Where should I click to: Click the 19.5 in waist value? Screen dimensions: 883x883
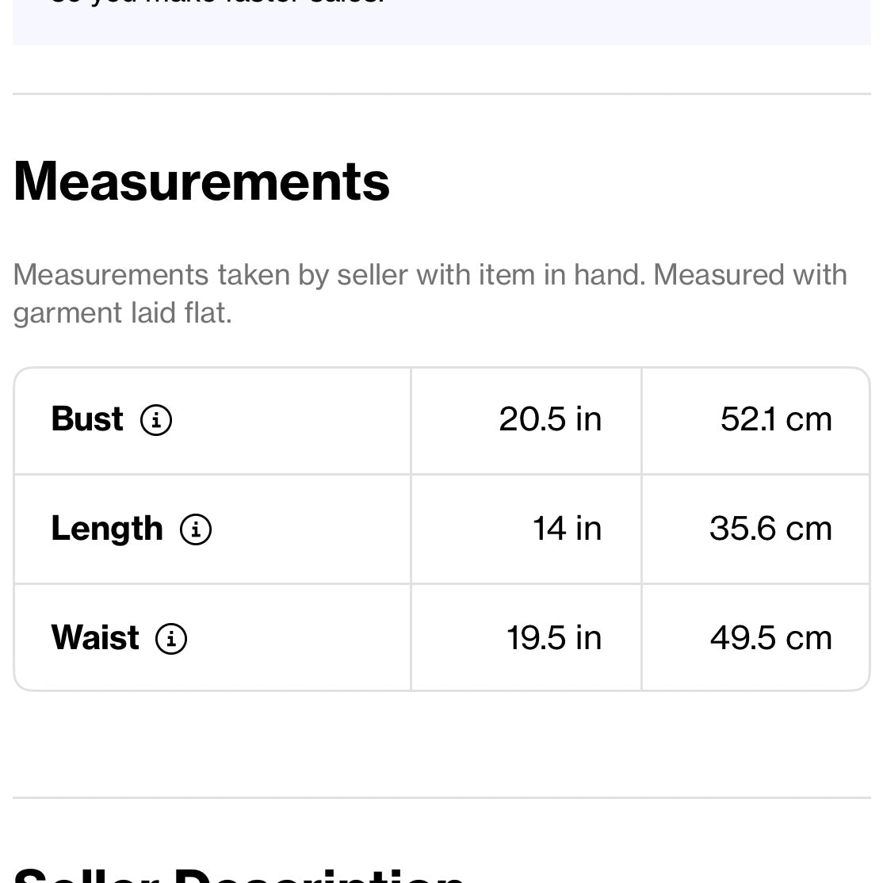pyautogui.click(x=554, y=638)
